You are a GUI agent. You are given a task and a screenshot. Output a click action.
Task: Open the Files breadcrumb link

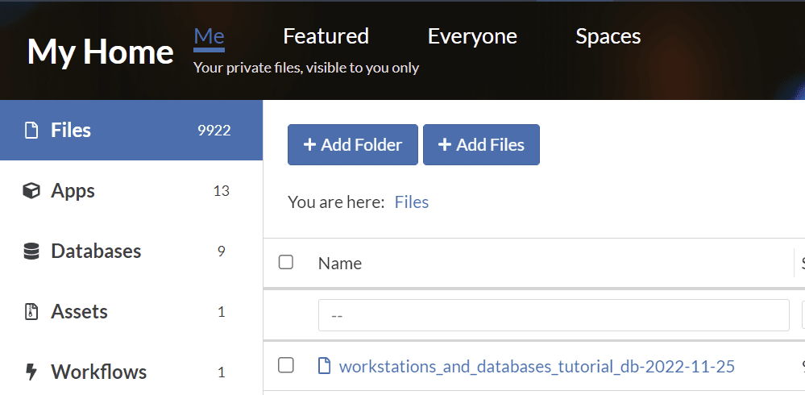(x=411, y=202)
